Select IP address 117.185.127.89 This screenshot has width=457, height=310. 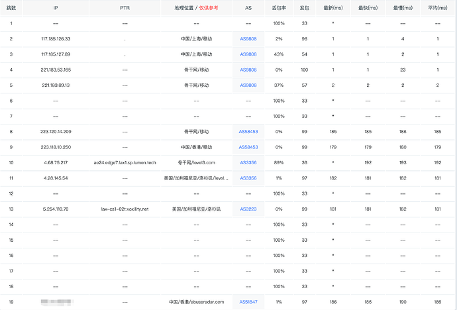56,54
